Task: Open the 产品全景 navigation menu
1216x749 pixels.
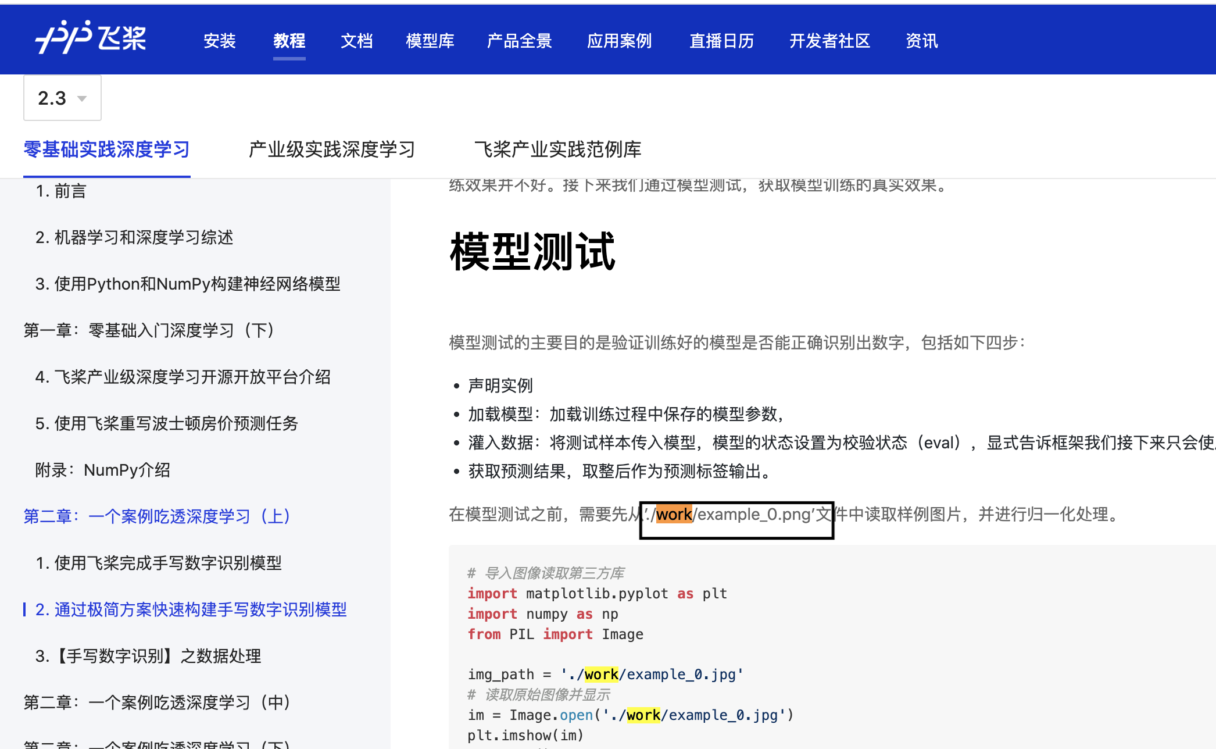Action: 519,41
